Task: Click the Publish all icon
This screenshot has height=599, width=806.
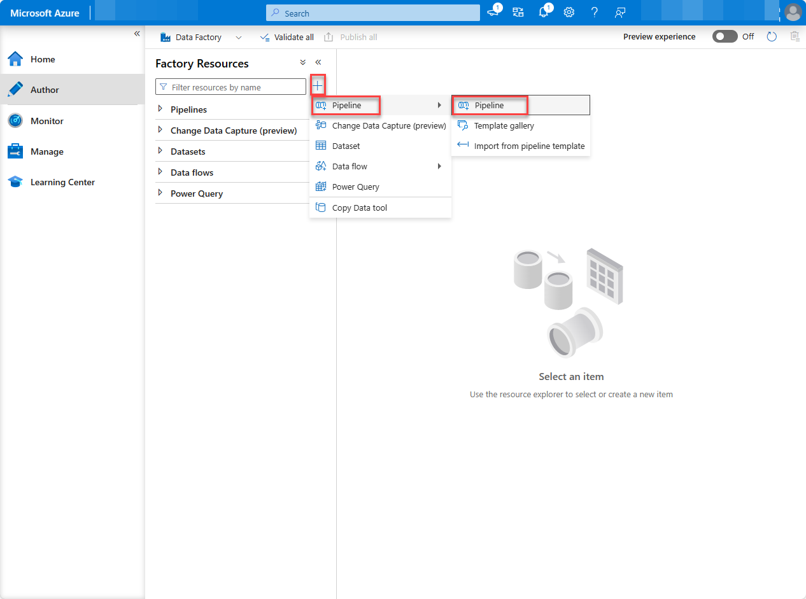Action: coord(329,36)
